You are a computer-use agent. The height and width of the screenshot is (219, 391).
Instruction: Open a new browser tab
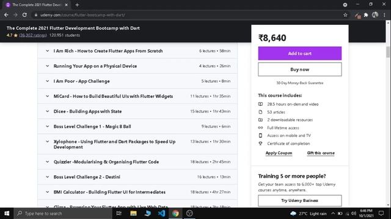[77, 5]
